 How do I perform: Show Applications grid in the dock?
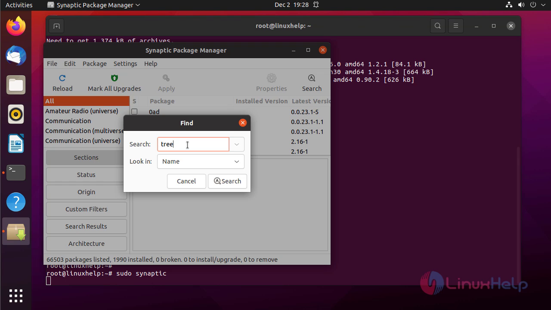(16, 296)
